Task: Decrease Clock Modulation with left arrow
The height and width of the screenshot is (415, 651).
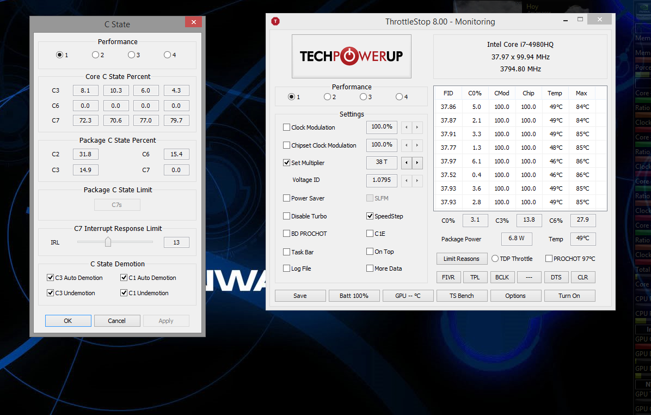Action: coord(407,127)
